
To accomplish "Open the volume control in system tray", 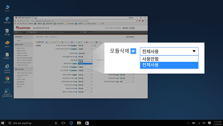I will tap(204, 123).
